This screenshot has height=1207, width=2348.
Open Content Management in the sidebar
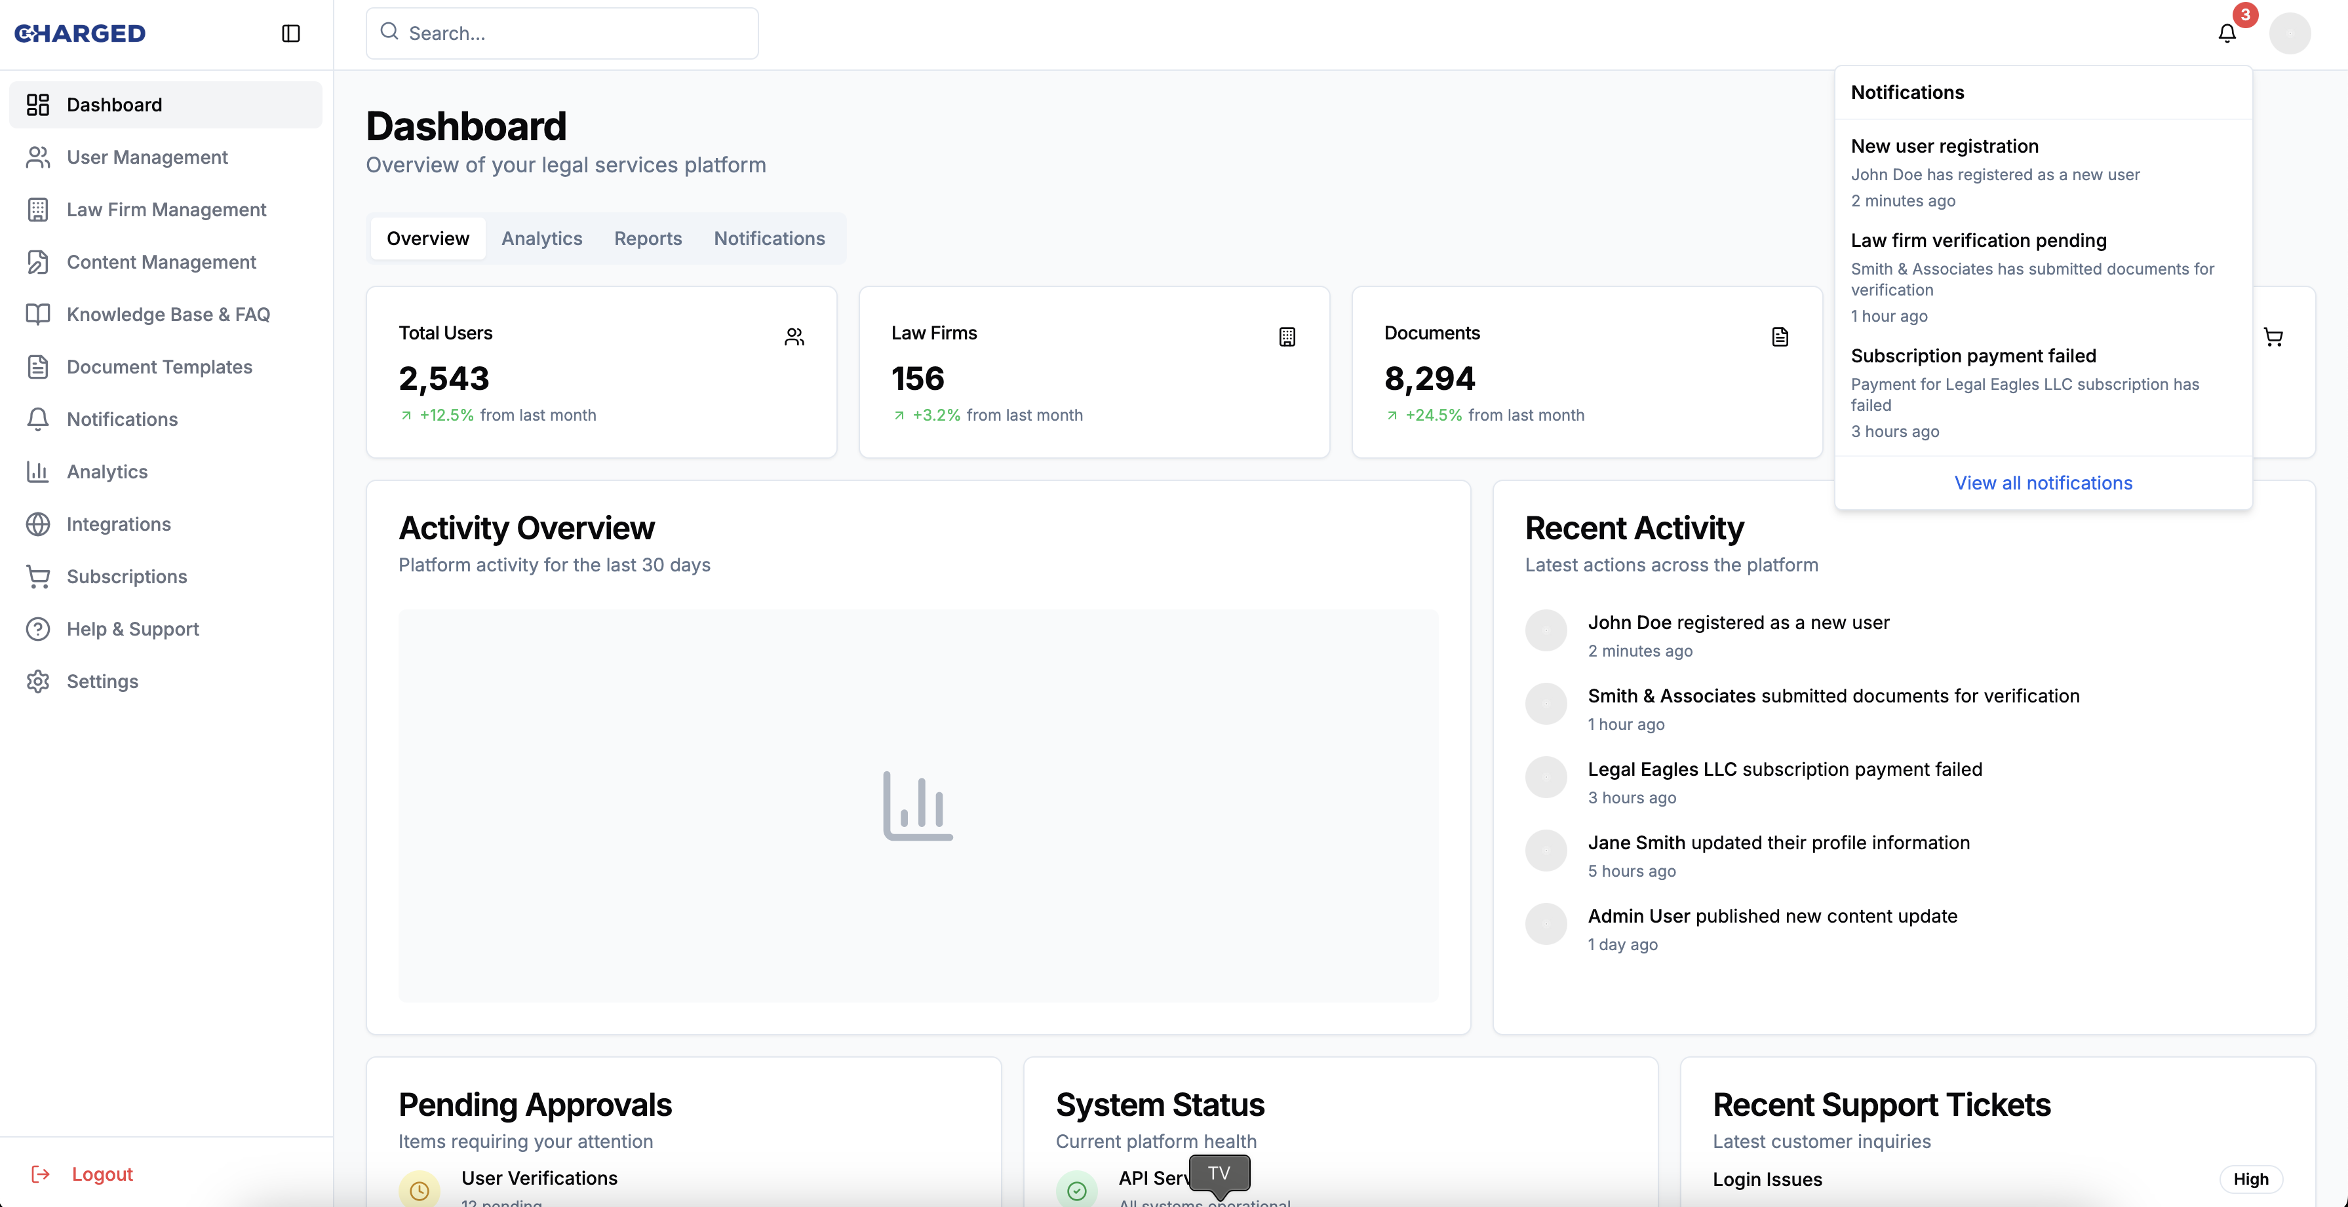tap(166, 262)
